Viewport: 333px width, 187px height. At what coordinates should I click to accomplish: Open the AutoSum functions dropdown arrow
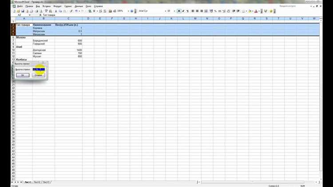[x=97, y=11]
